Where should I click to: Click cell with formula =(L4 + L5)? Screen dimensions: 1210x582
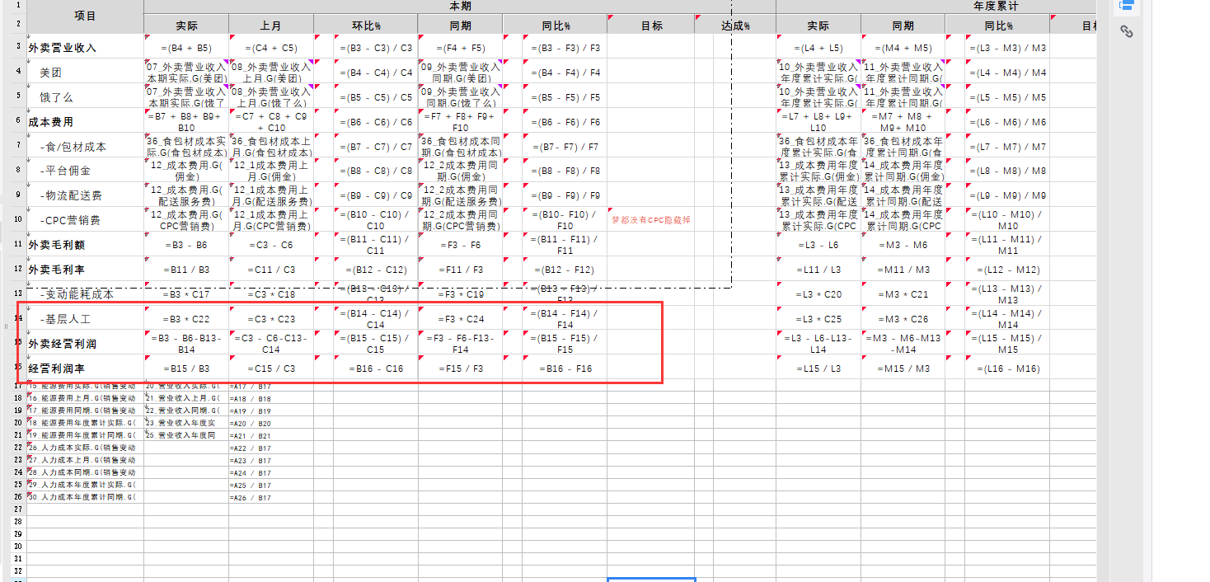click(818, 48)
